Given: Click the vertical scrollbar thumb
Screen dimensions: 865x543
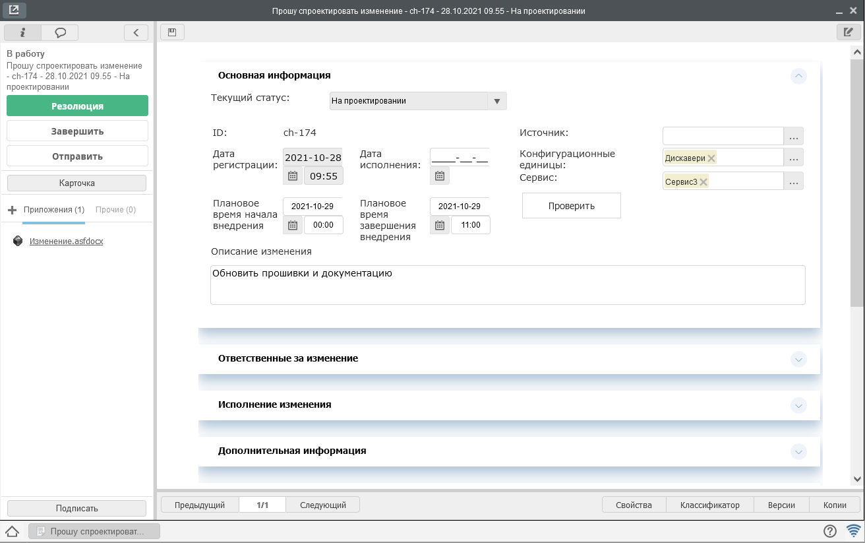Looking at the screenshot, I should (x=857, y=181).
